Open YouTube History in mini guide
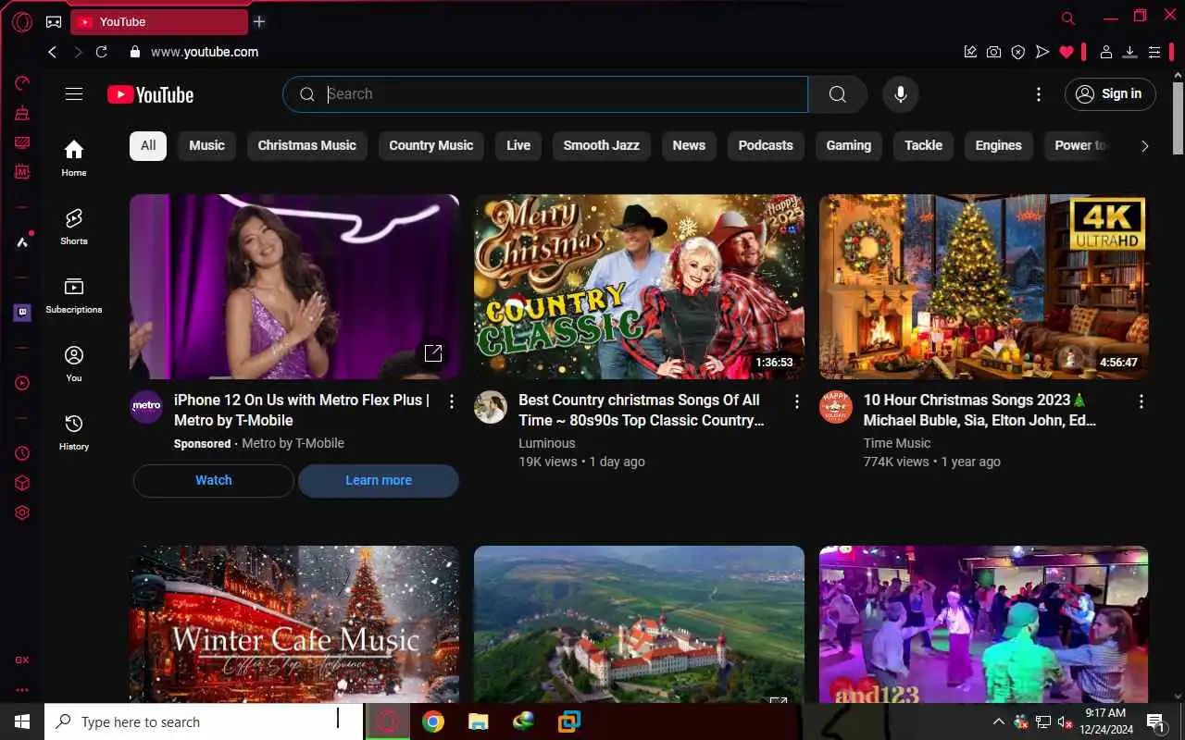 click(74, 432)
